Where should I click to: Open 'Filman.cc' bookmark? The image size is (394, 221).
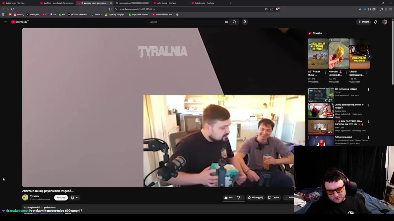[97, 14]
